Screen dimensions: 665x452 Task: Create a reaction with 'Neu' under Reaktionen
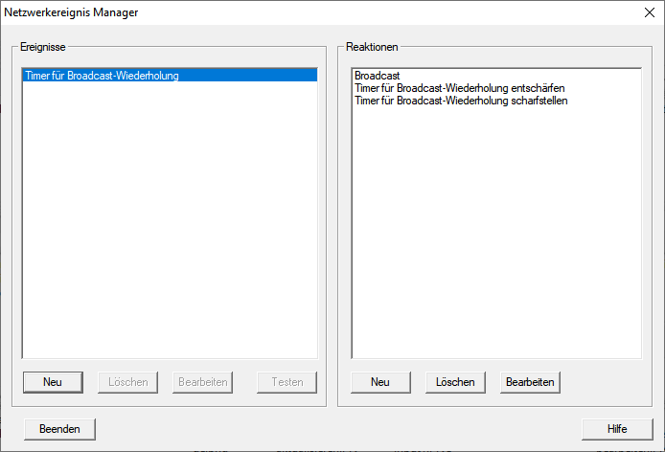pyautogui.click(x=380, y=382)
